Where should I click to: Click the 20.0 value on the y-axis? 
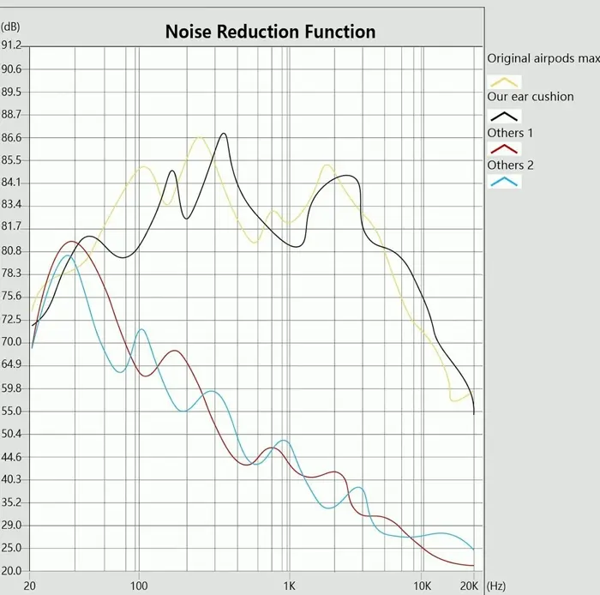(x=11, y=571)
